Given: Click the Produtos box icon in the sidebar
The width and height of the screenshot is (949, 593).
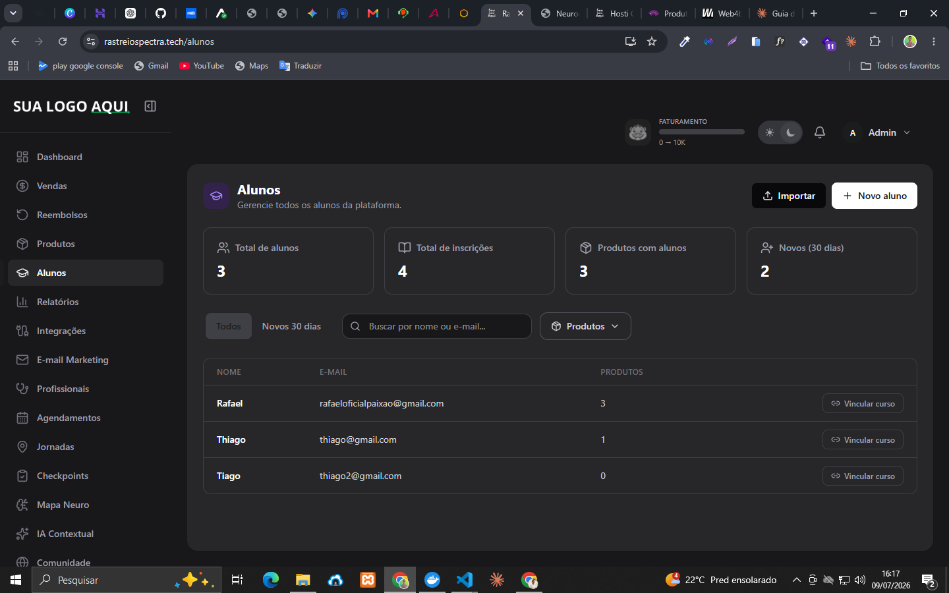Looking at the screenshot, I should (22, 244).
